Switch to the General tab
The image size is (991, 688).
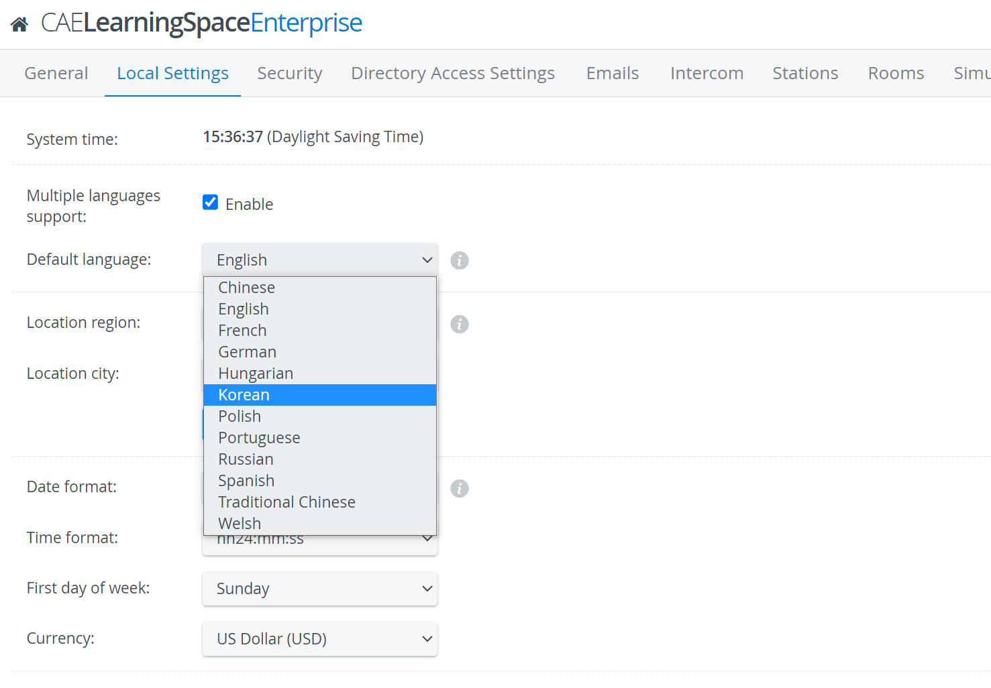click(56, 73)
